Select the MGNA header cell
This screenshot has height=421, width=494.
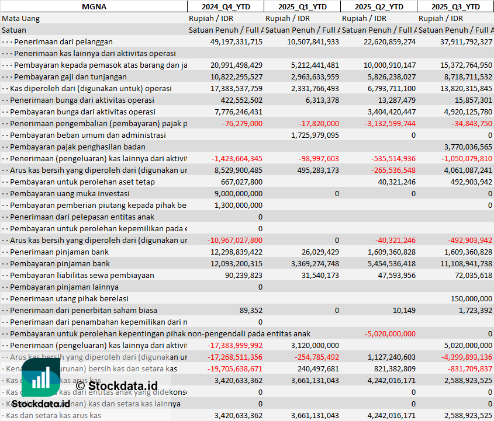(94, 6)
